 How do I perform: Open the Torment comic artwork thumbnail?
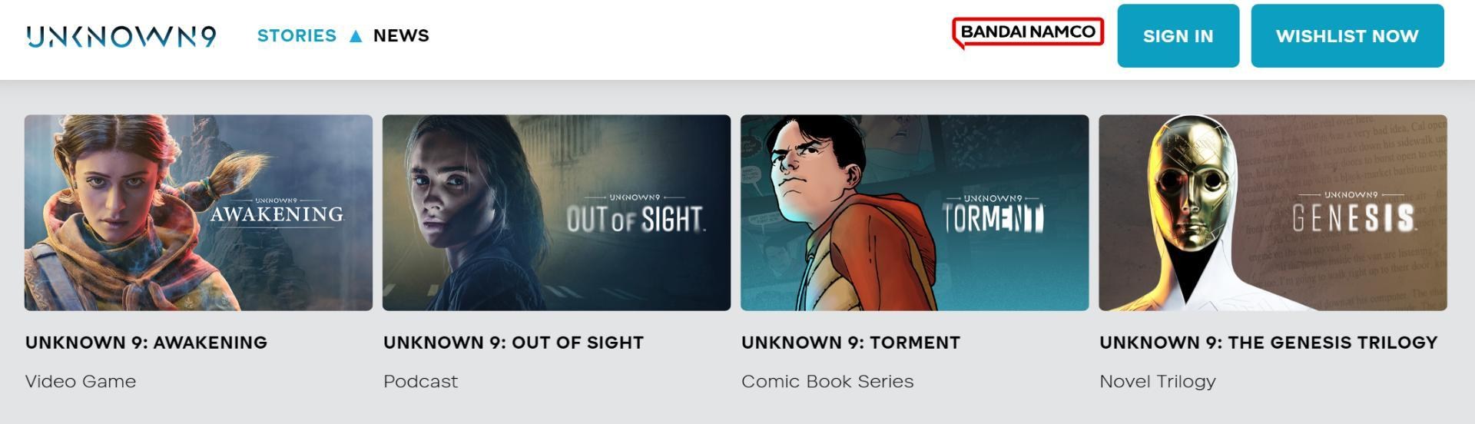(914, 213)
